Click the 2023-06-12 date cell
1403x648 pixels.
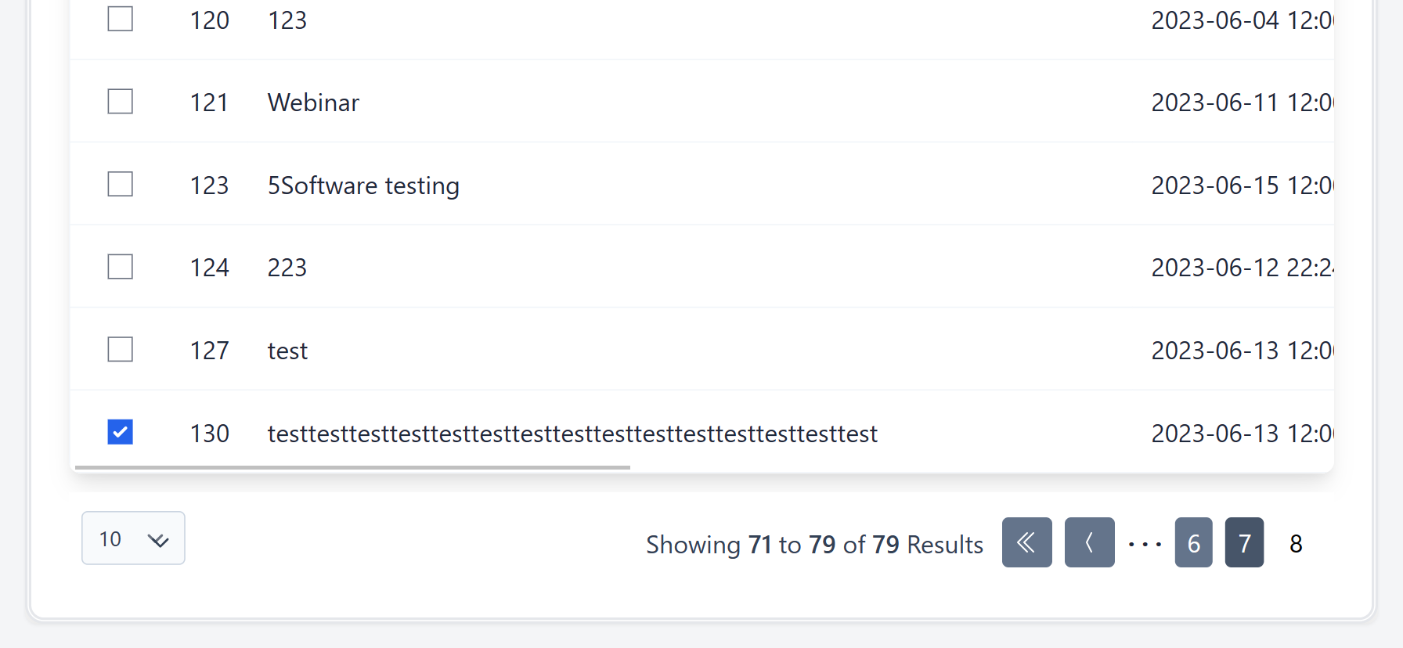click(x=1241, y=268)
